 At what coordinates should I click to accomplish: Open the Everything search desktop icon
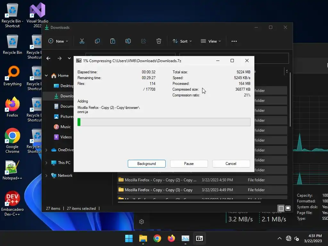[x=12, y=76]
